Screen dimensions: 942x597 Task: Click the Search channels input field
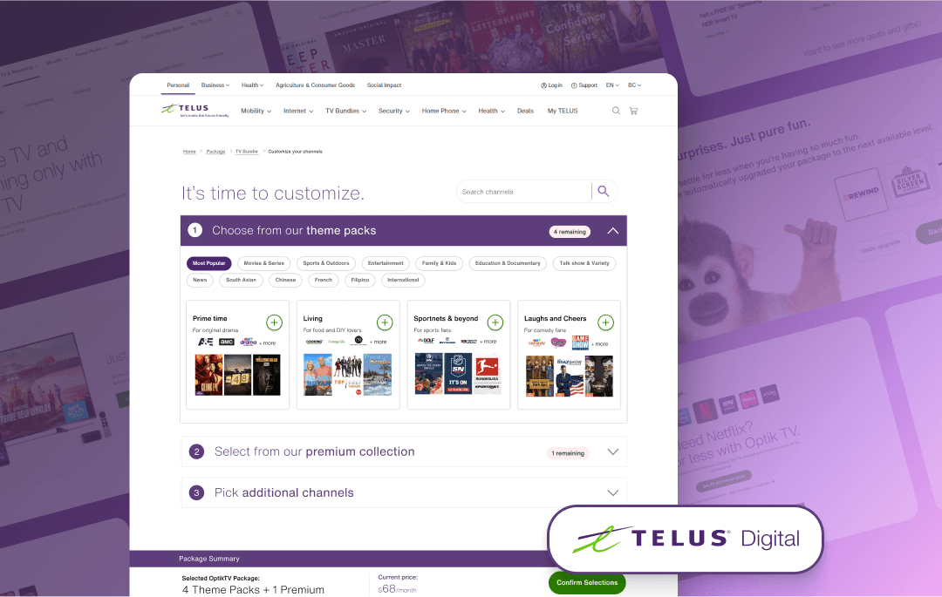524,192
